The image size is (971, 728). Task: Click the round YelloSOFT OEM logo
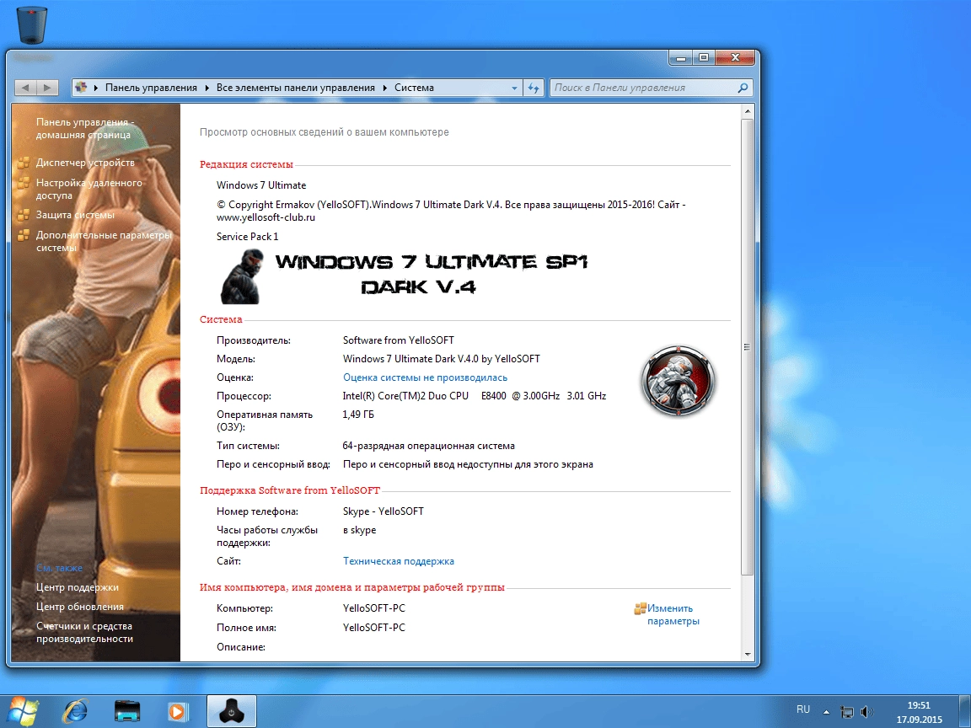(x=678, y=380)
